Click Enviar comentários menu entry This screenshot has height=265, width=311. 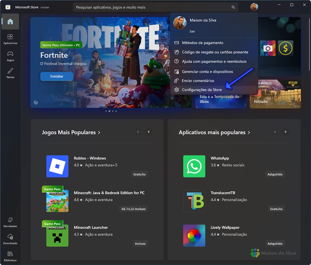tap(198, 81)
